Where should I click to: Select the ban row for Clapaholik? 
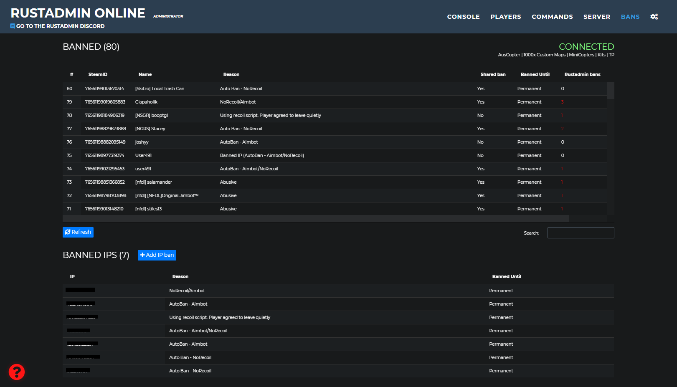pos(292,102)
